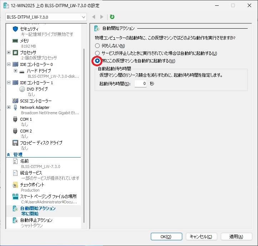Image resolution: width=258 pixels, height=246 pixels.
Task: Click the settings tree vertical scrollbar
Action: click(x=84, y=135)
